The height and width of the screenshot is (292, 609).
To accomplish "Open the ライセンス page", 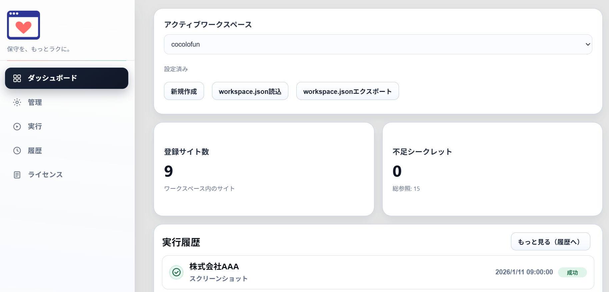I will (67, 175).
